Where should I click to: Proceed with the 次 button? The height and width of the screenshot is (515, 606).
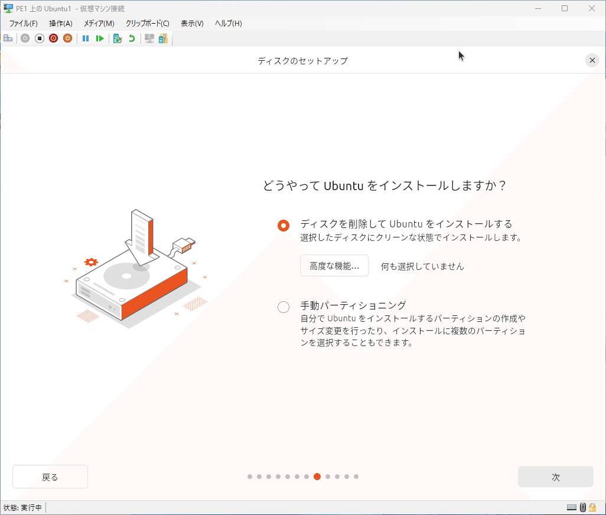(x=555, y=477)
